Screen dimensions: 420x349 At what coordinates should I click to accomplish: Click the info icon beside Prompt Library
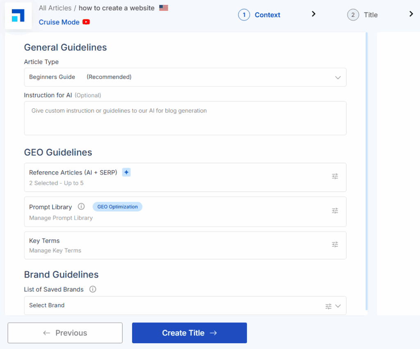tap(81, 207)
